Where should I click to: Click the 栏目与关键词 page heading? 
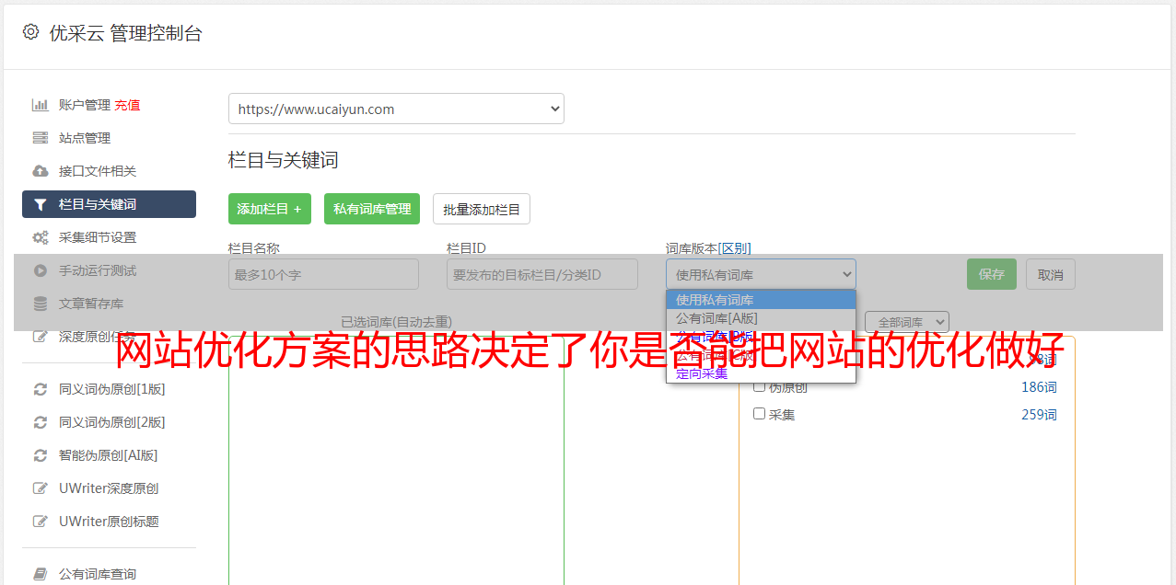(x=284, y=160)
